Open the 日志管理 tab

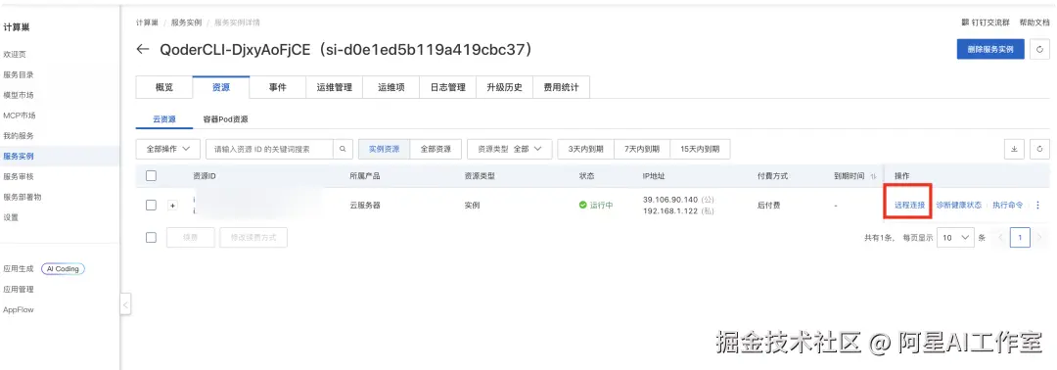(447, 88)
